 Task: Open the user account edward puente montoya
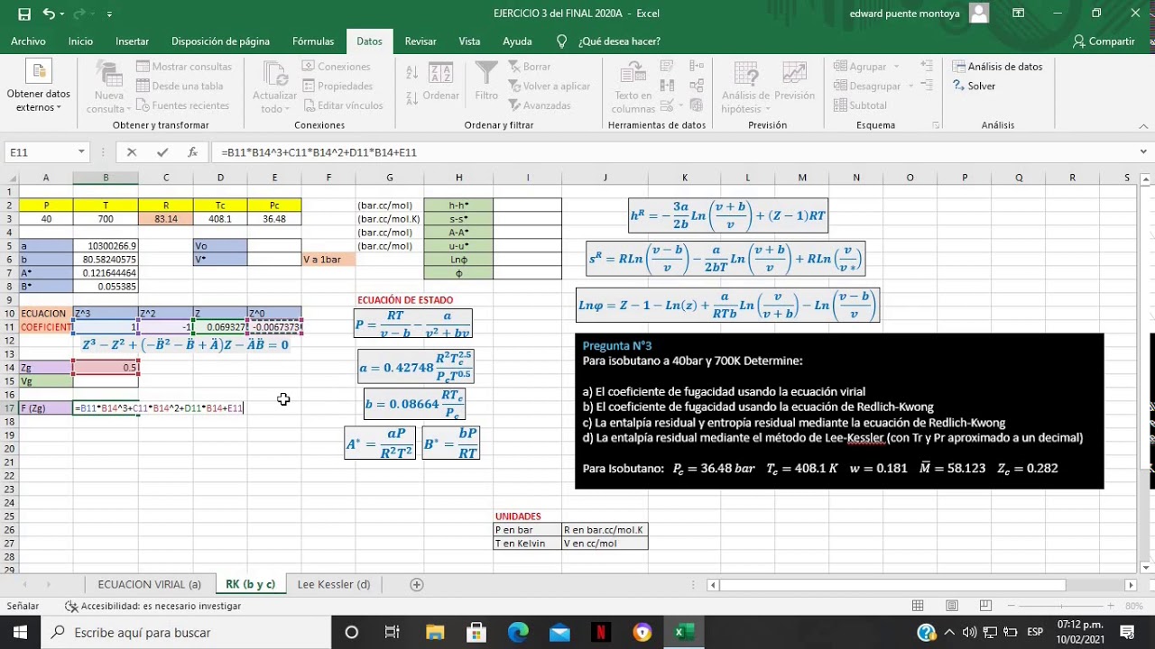pyautogui.click(x=919, y=14)
